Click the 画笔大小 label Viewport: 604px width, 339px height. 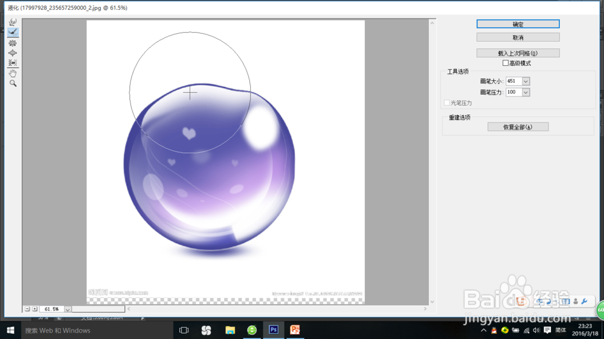[x=490, y=81]
